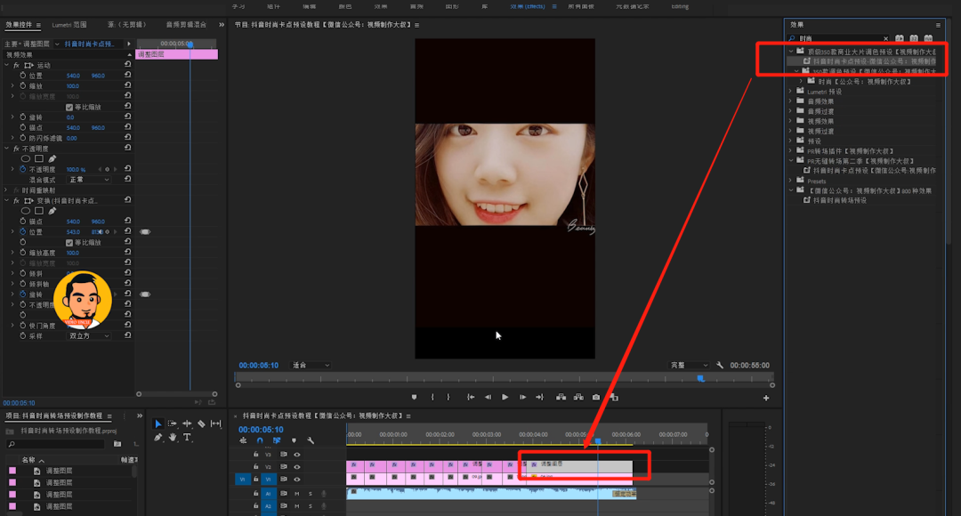Toggle V2 track visibility eye
The height and width of the screenshot is (516, 961).
[x=297, y=467]
